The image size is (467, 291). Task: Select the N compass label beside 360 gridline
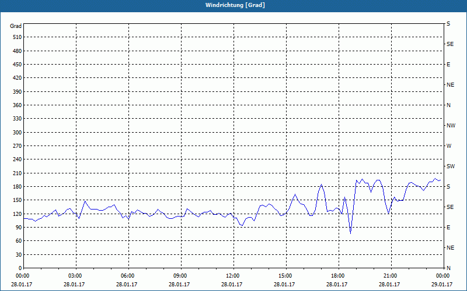448,105
